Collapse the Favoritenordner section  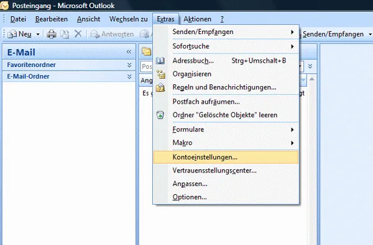click(129, 65)
